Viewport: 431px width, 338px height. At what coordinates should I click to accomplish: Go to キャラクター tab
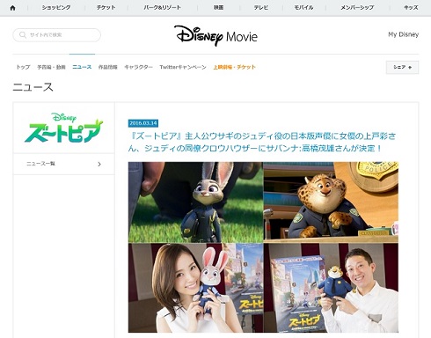tap(138, 67)
